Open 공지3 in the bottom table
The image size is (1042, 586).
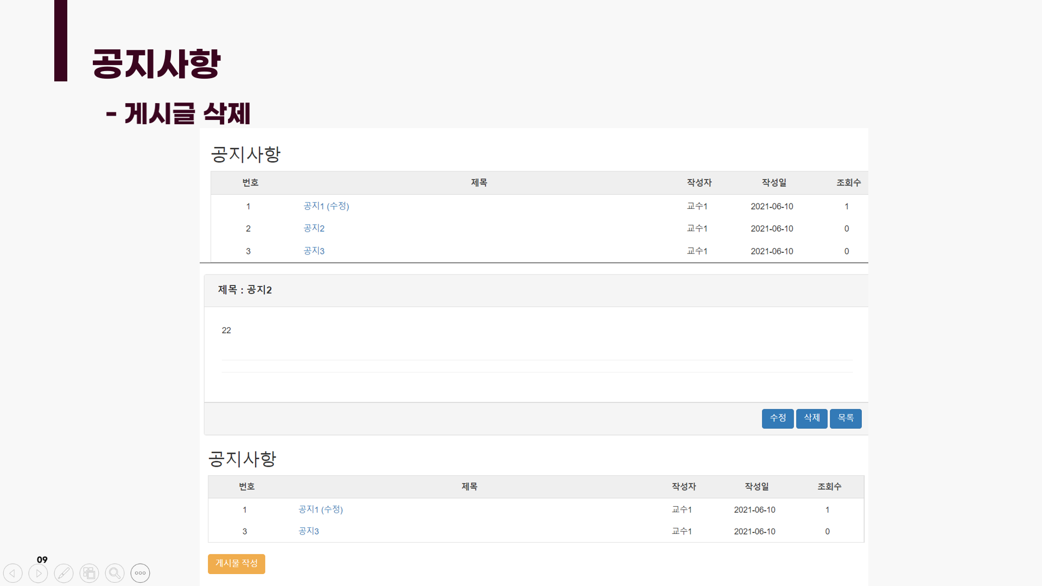tap(308, 531)
